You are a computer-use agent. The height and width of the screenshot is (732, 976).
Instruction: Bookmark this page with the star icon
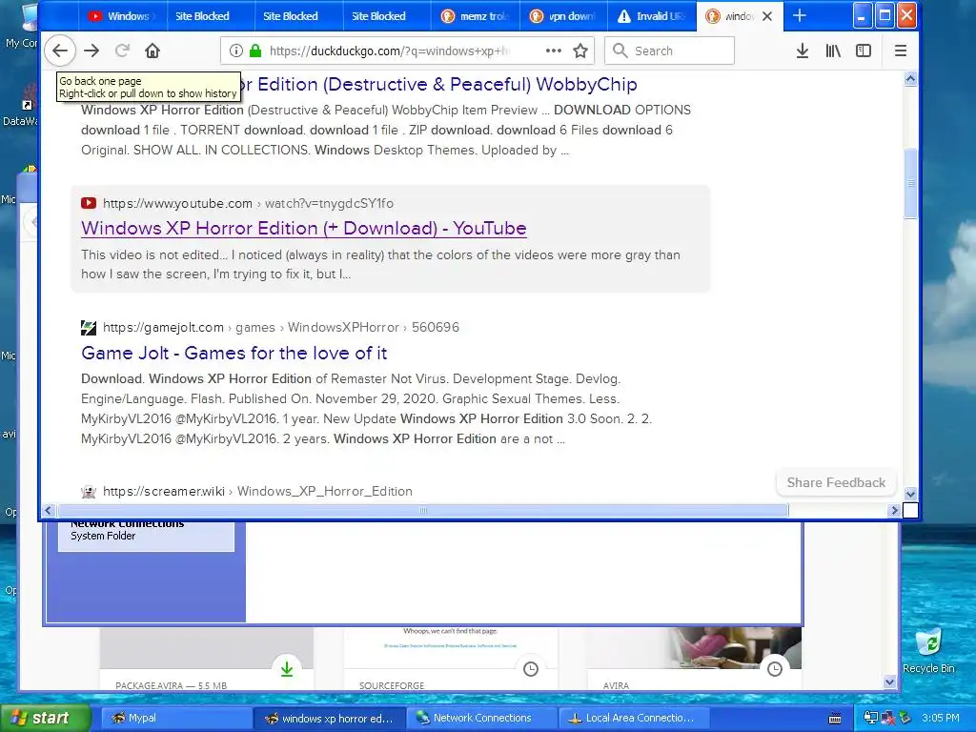pyautogui.click(x=580, y=51)
